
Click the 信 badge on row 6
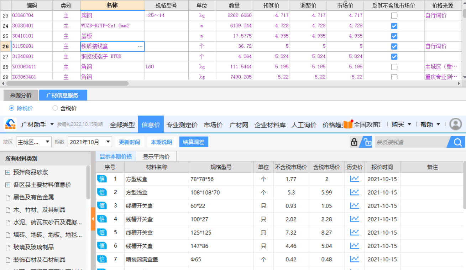click(102, 246)
